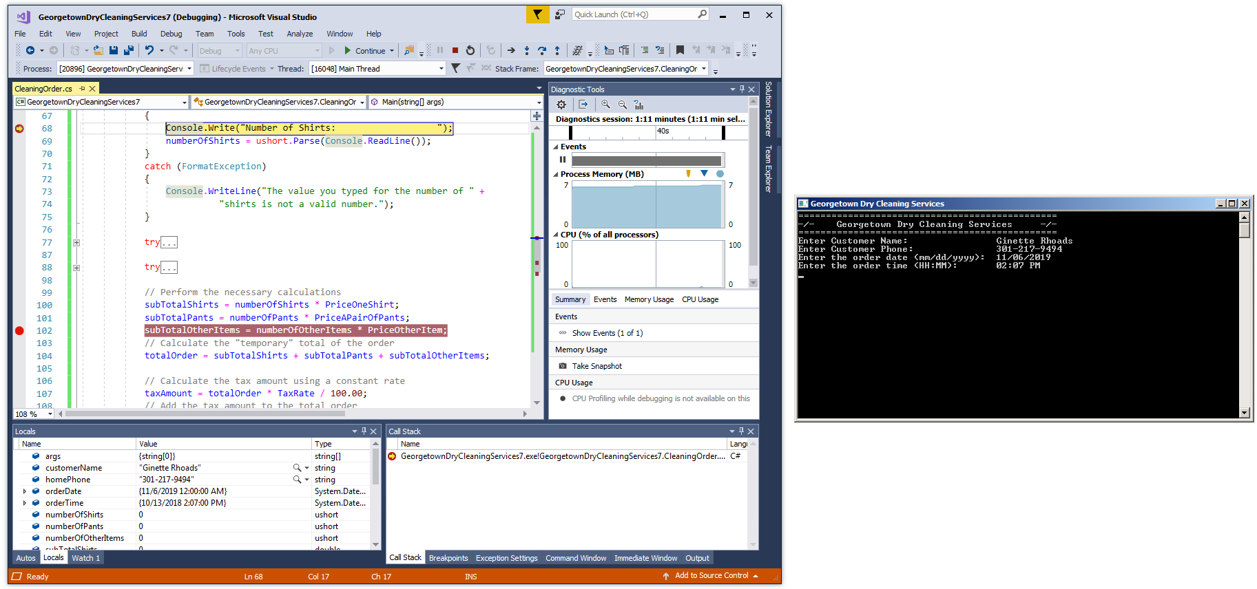Open the Thread dropdown list
The image size is (1257, 589).
click(x=441, y=69)
